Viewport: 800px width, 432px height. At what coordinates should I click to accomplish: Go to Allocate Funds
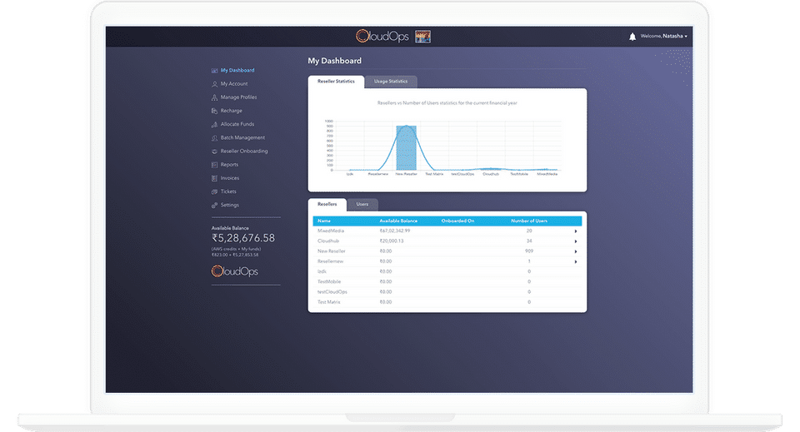coord(237,124)
